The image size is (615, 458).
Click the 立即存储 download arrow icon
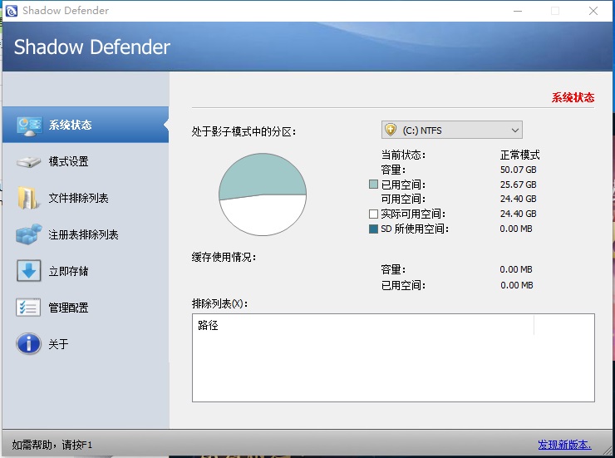pos(29,271)
